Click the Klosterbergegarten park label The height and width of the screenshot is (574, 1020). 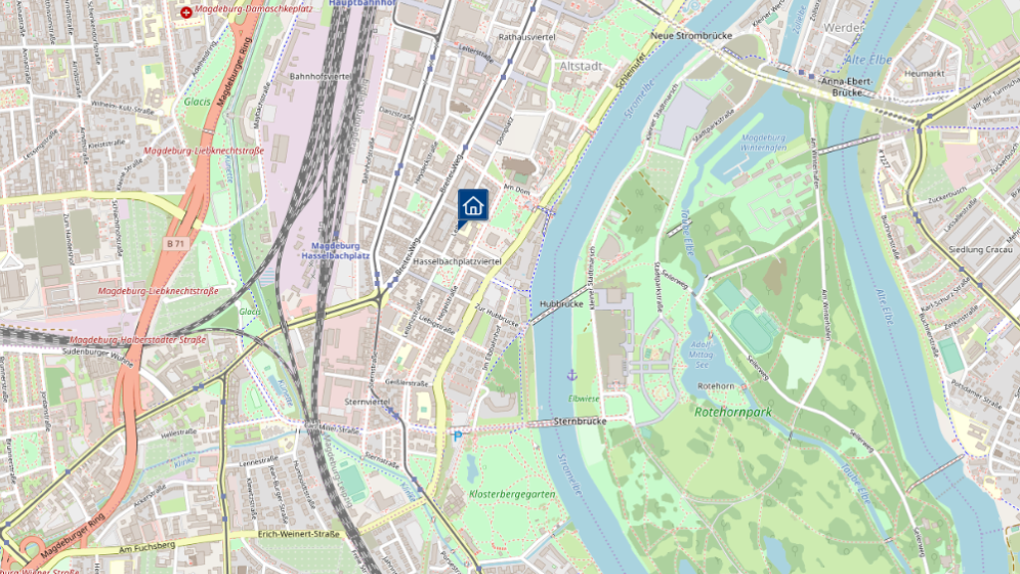(x=512, y=494)
